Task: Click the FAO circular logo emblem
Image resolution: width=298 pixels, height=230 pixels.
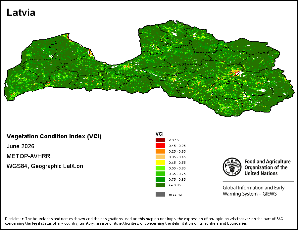Action: (232, 167)
